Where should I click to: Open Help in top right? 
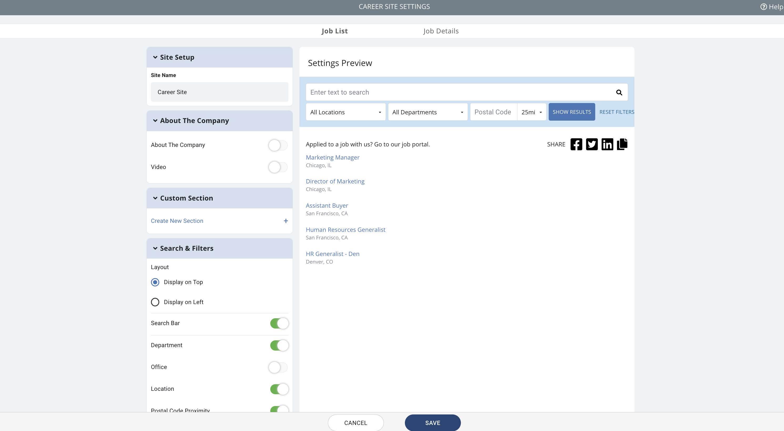tap(772, 7)
